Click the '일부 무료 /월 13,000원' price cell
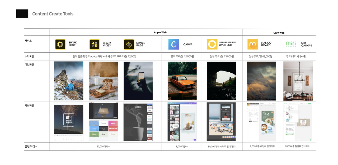Viewport: 338px width, 165px height. click(x=222, y=56)
